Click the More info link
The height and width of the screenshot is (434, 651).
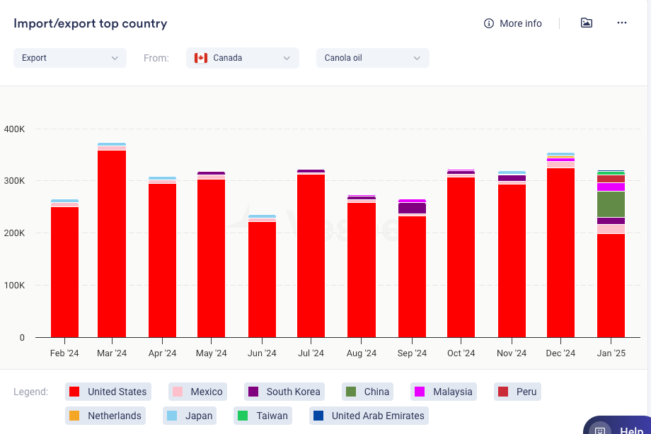[520, 23]
